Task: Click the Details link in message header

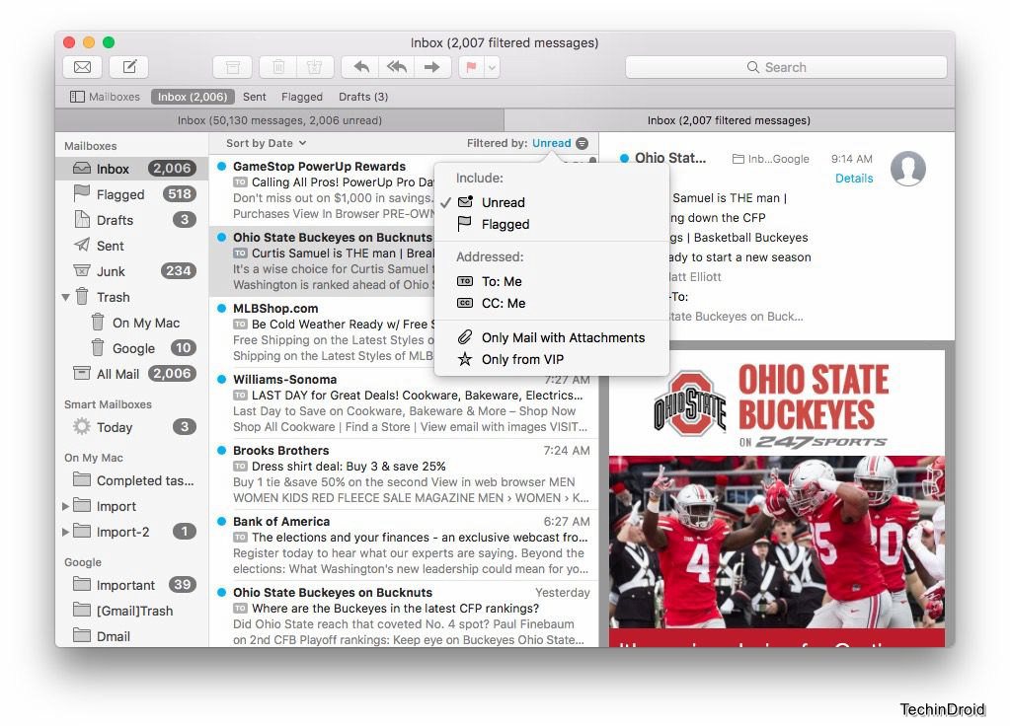Action: click(x=854, y=179)
